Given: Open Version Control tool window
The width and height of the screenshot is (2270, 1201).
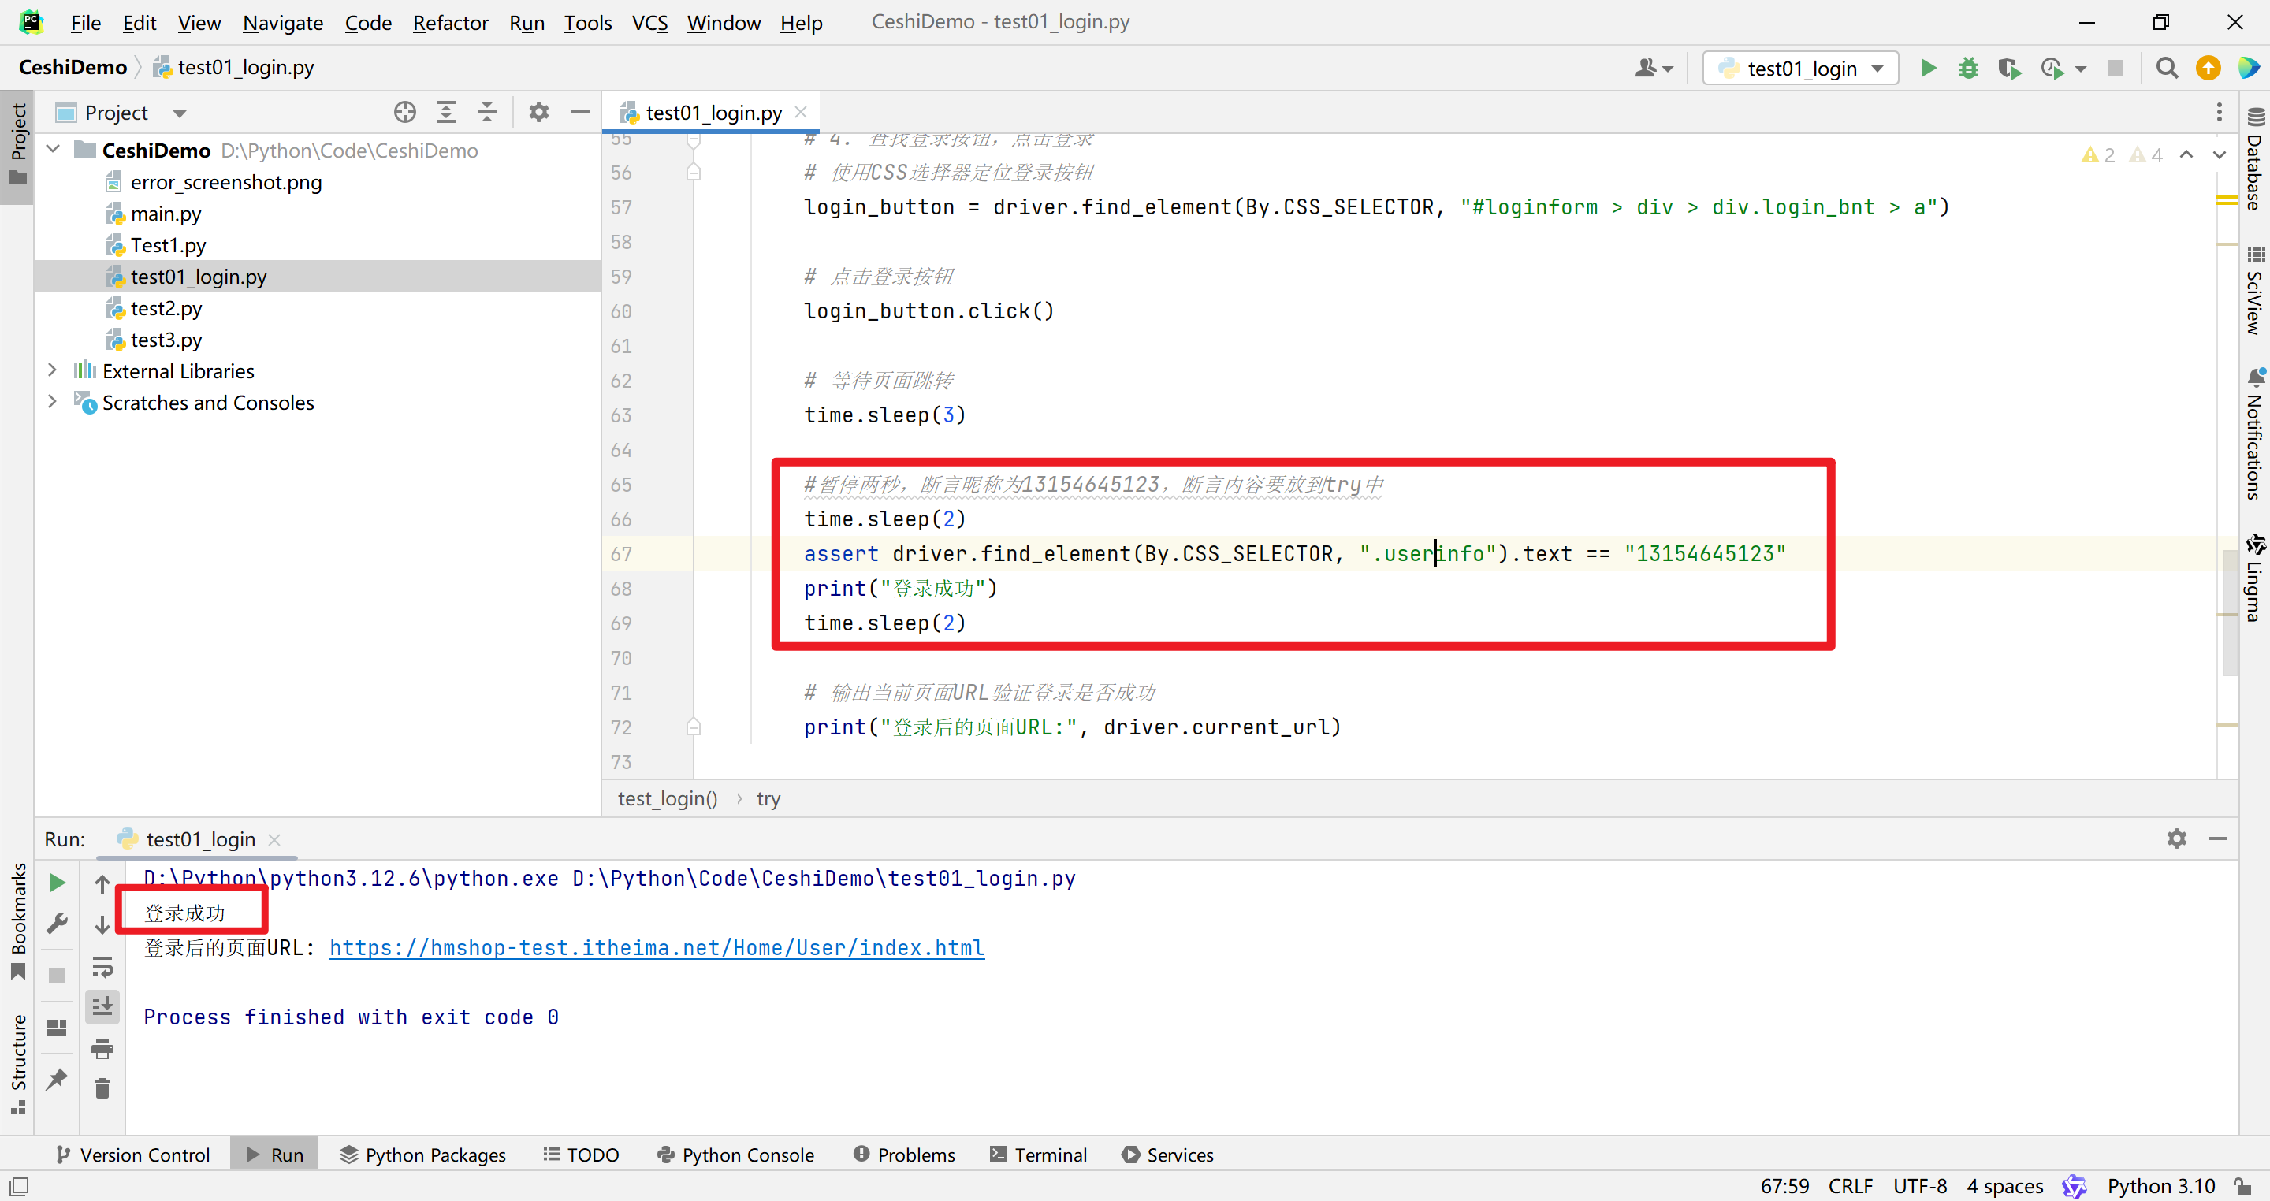Looking at the screenshot, I should click(x=133, y=1155).
